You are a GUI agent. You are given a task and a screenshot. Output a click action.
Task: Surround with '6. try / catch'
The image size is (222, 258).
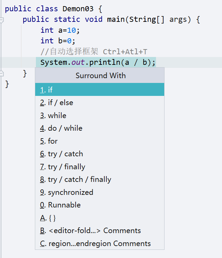tap(100, 154)
